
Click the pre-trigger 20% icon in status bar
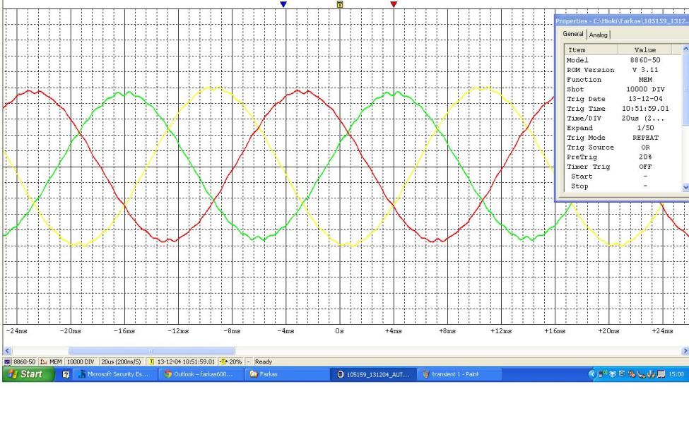click(x=223, y=362)
